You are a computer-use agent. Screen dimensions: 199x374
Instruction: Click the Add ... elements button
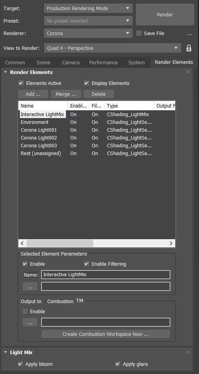click(x=33, y=94)
